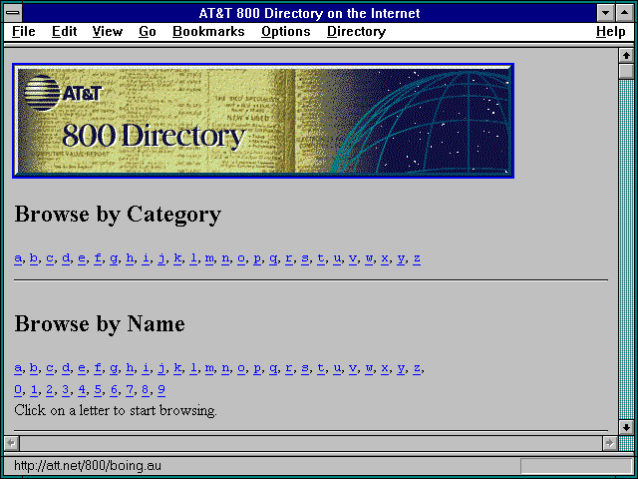Browse by Name digit 9

(161, 390)
